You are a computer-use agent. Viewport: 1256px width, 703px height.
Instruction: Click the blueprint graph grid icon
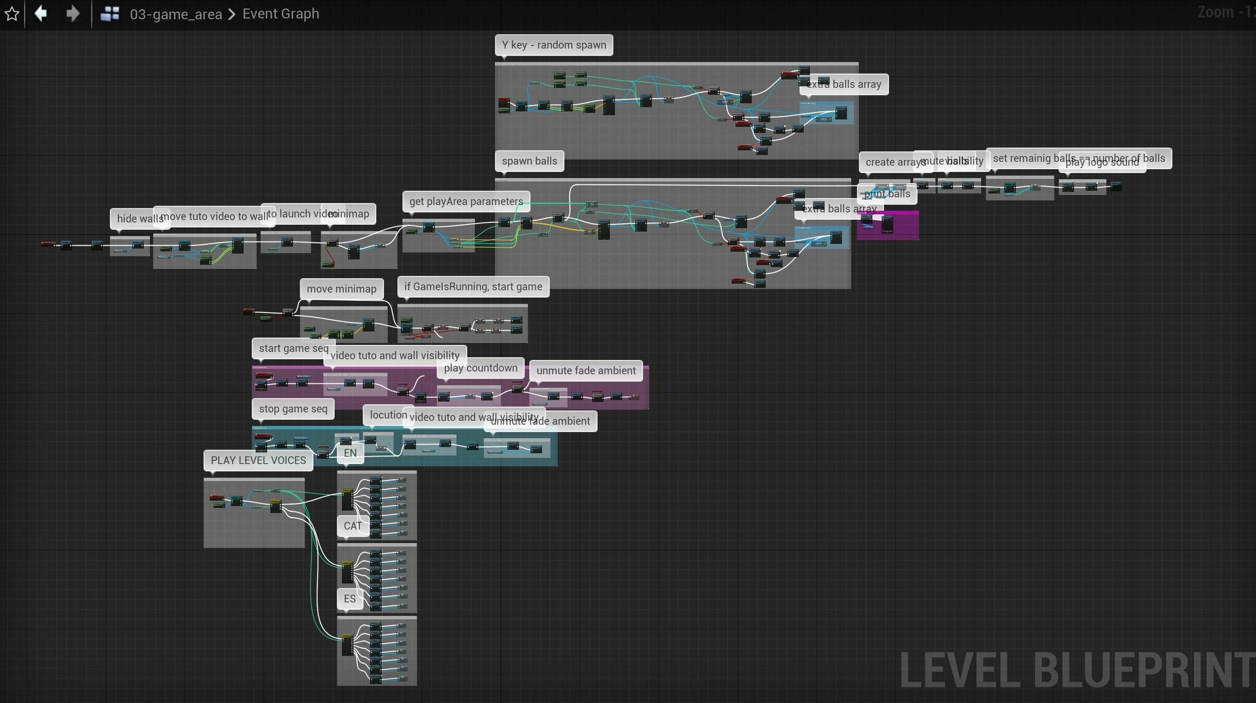pyautogui.click(x=109, y=14)
